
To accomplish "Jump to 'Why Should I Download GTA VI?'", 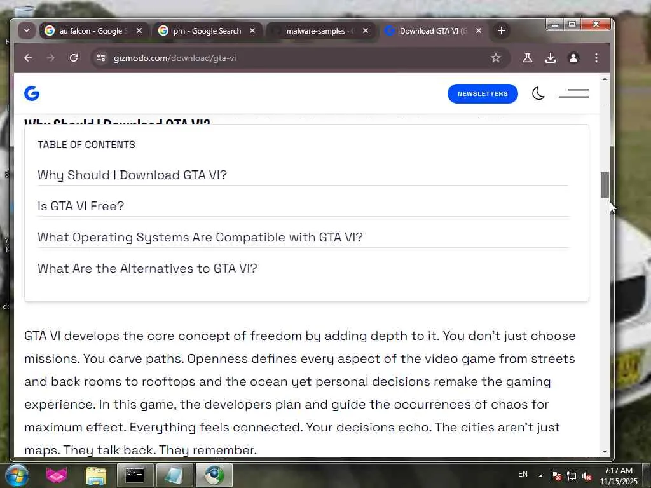I will pos(132,175).
